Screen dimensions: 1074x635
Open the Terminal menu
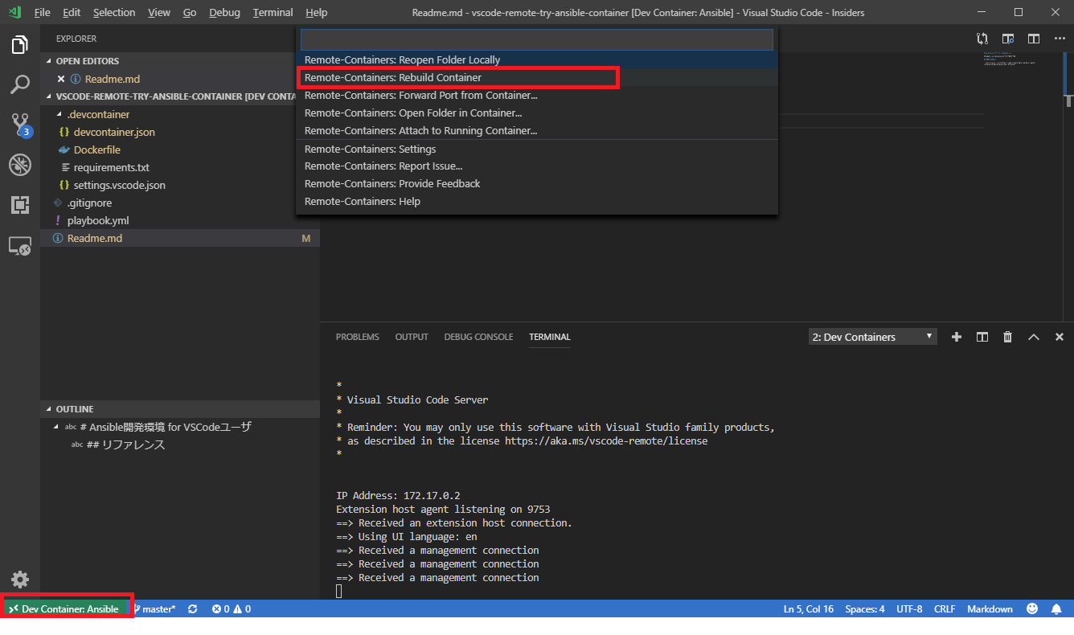point(273,12)
